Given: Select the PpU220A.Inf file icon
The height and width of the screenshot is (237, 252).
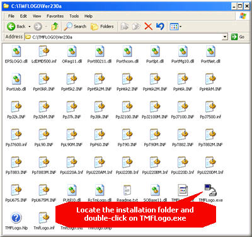Looking at the screenshot, I should pyautogui.click(x=72, y=162).
